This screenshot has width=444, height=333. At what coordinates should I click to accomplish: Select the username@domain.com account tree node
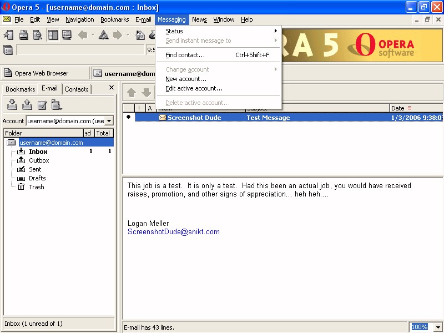pyautogui.click(x=51, y=143)
